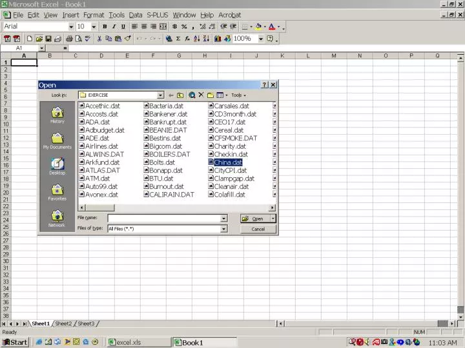
Task: Click the Open button in dialog
Action: (x=255, y=218)
